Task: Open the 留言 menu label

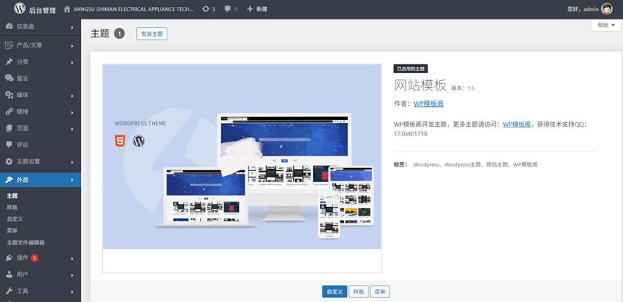Action: [x=23, y=79]
